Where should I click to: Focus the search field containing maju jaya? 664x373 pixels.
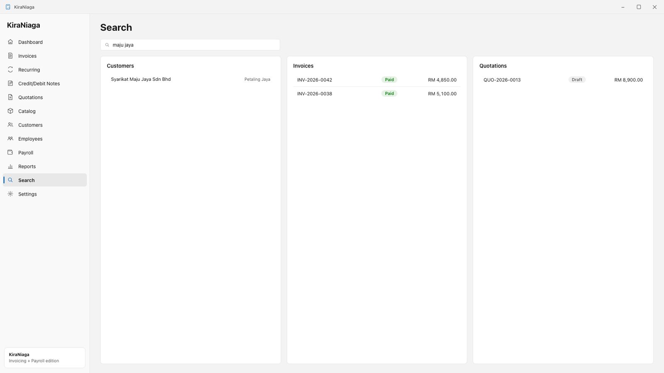[x=190, y=45]
